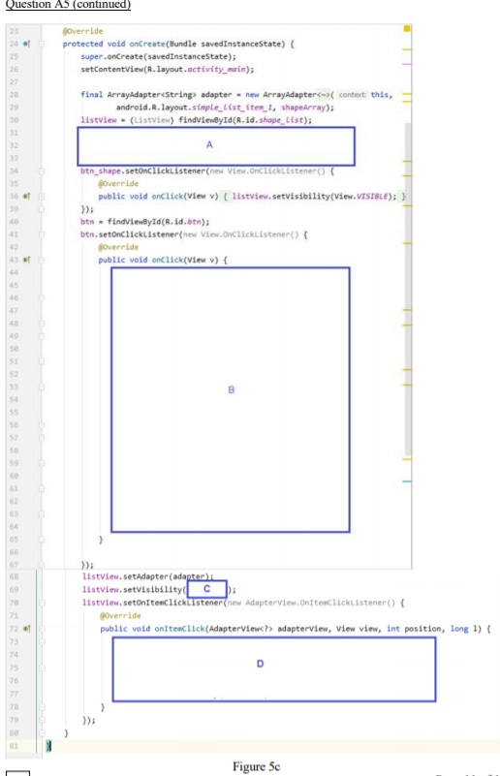The image size is (500, 776).
Task: Click the fold end marker on line 67
Action: [x=42, y=565]
